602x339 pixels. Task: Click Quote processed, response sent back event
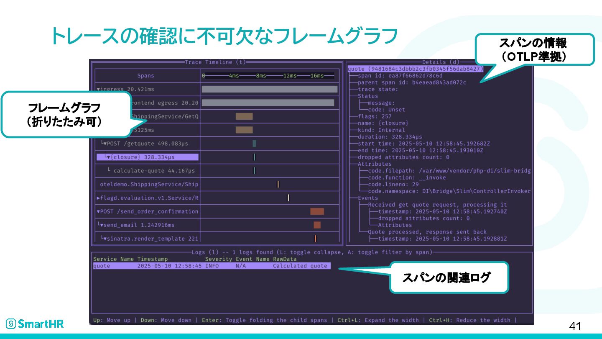[x=427, y=232]
